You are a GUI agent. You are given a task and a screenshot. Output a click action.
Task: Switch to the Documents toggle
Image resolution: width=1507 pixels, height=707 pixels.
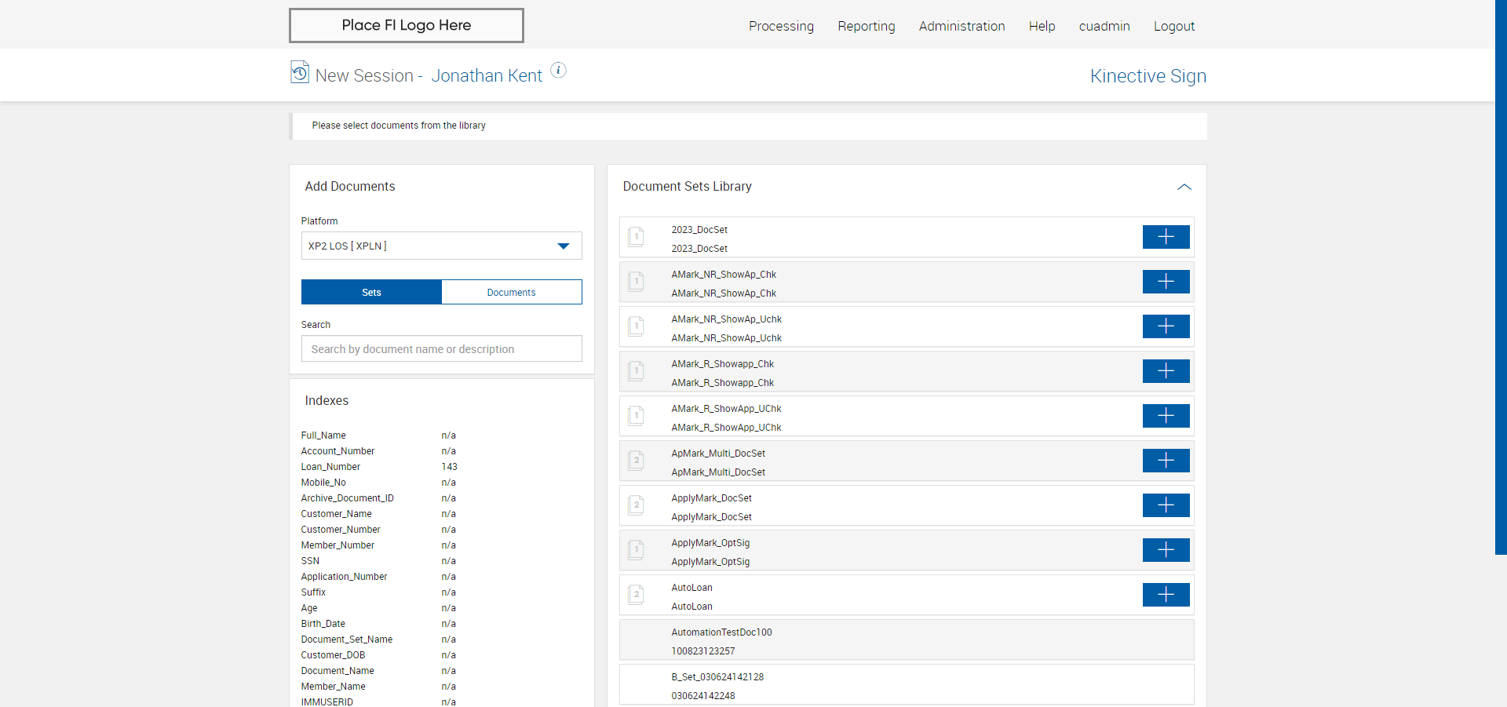[x=511, y=292]
